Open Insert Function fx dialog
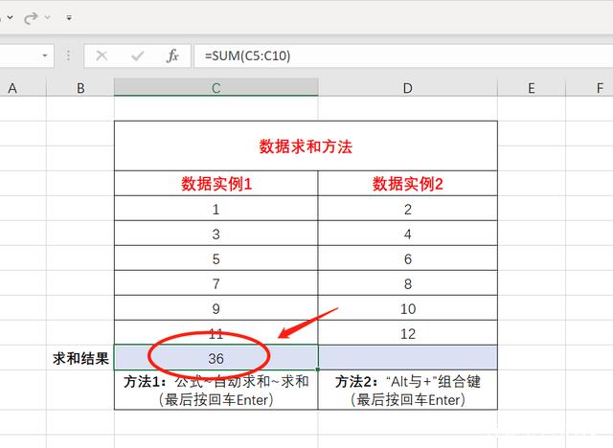Viewport: 613px width, 448px height. [x=172, y=56]
